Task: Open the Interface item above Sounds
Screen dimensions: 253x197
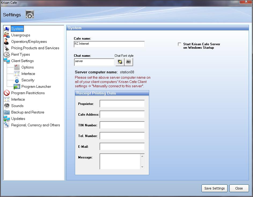Action: (x=18, y=100)
